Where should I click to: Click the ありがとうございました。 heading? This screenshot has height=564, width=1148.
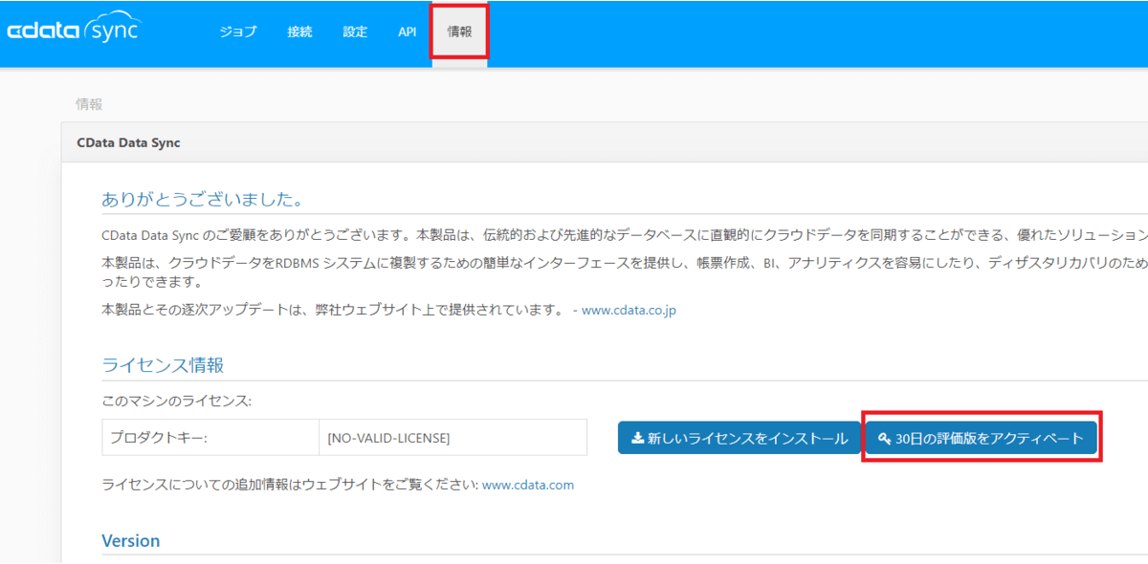[x=203, y=200]
